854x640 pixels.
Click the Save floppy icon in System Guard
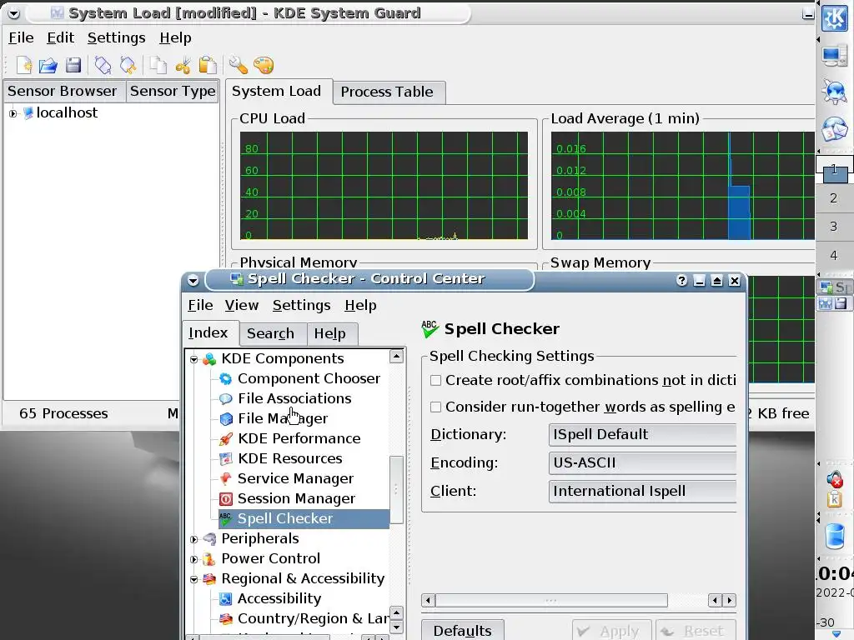[x=73, y=65]
